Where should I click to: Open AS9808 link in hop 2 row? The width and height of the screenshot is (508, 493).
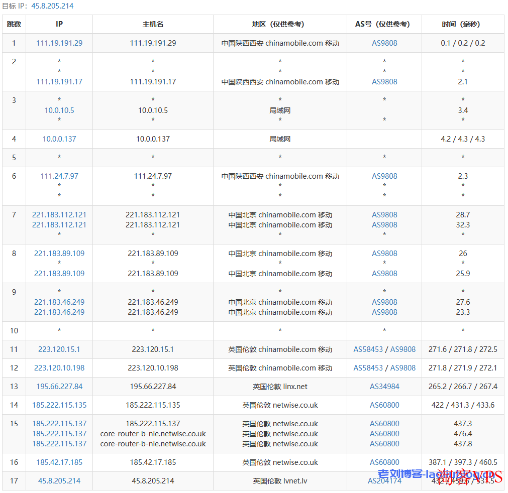click(x=384, y=81)
